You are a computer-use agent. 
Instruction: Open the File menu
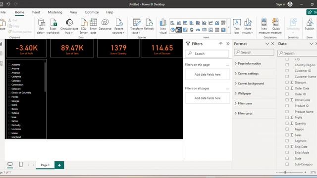coord(3,12)
